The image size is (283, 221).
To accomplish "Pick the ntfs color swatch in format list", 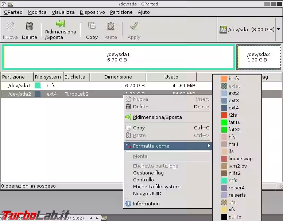I will (x=224, y=181).
